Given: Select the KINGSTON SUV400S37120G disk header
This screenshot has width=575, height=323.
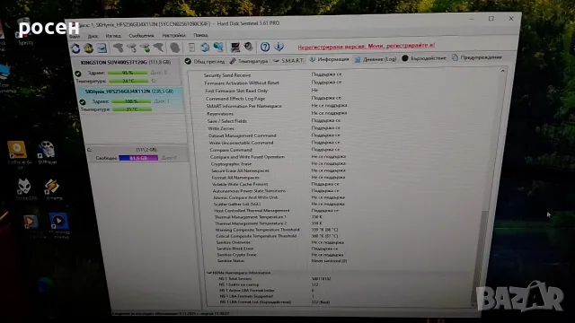Looking at the screenshot, I should point(126,62).
